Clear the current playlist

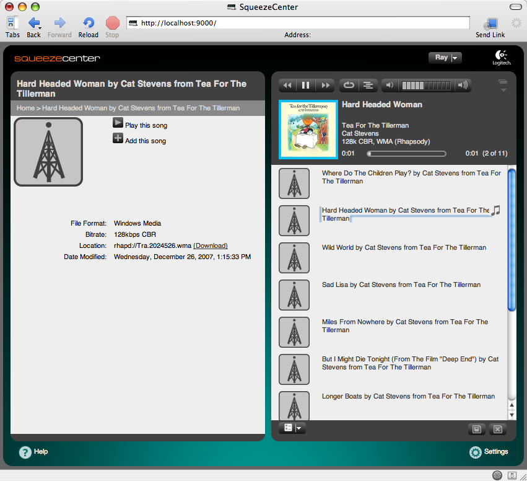click(x=497, y=429)
